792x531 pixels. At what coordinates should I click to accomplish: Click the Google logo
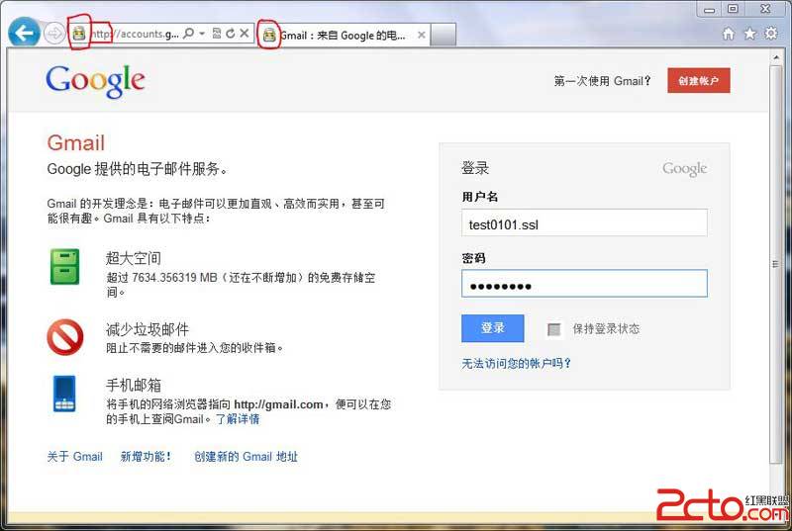click(x=95, y=81)
